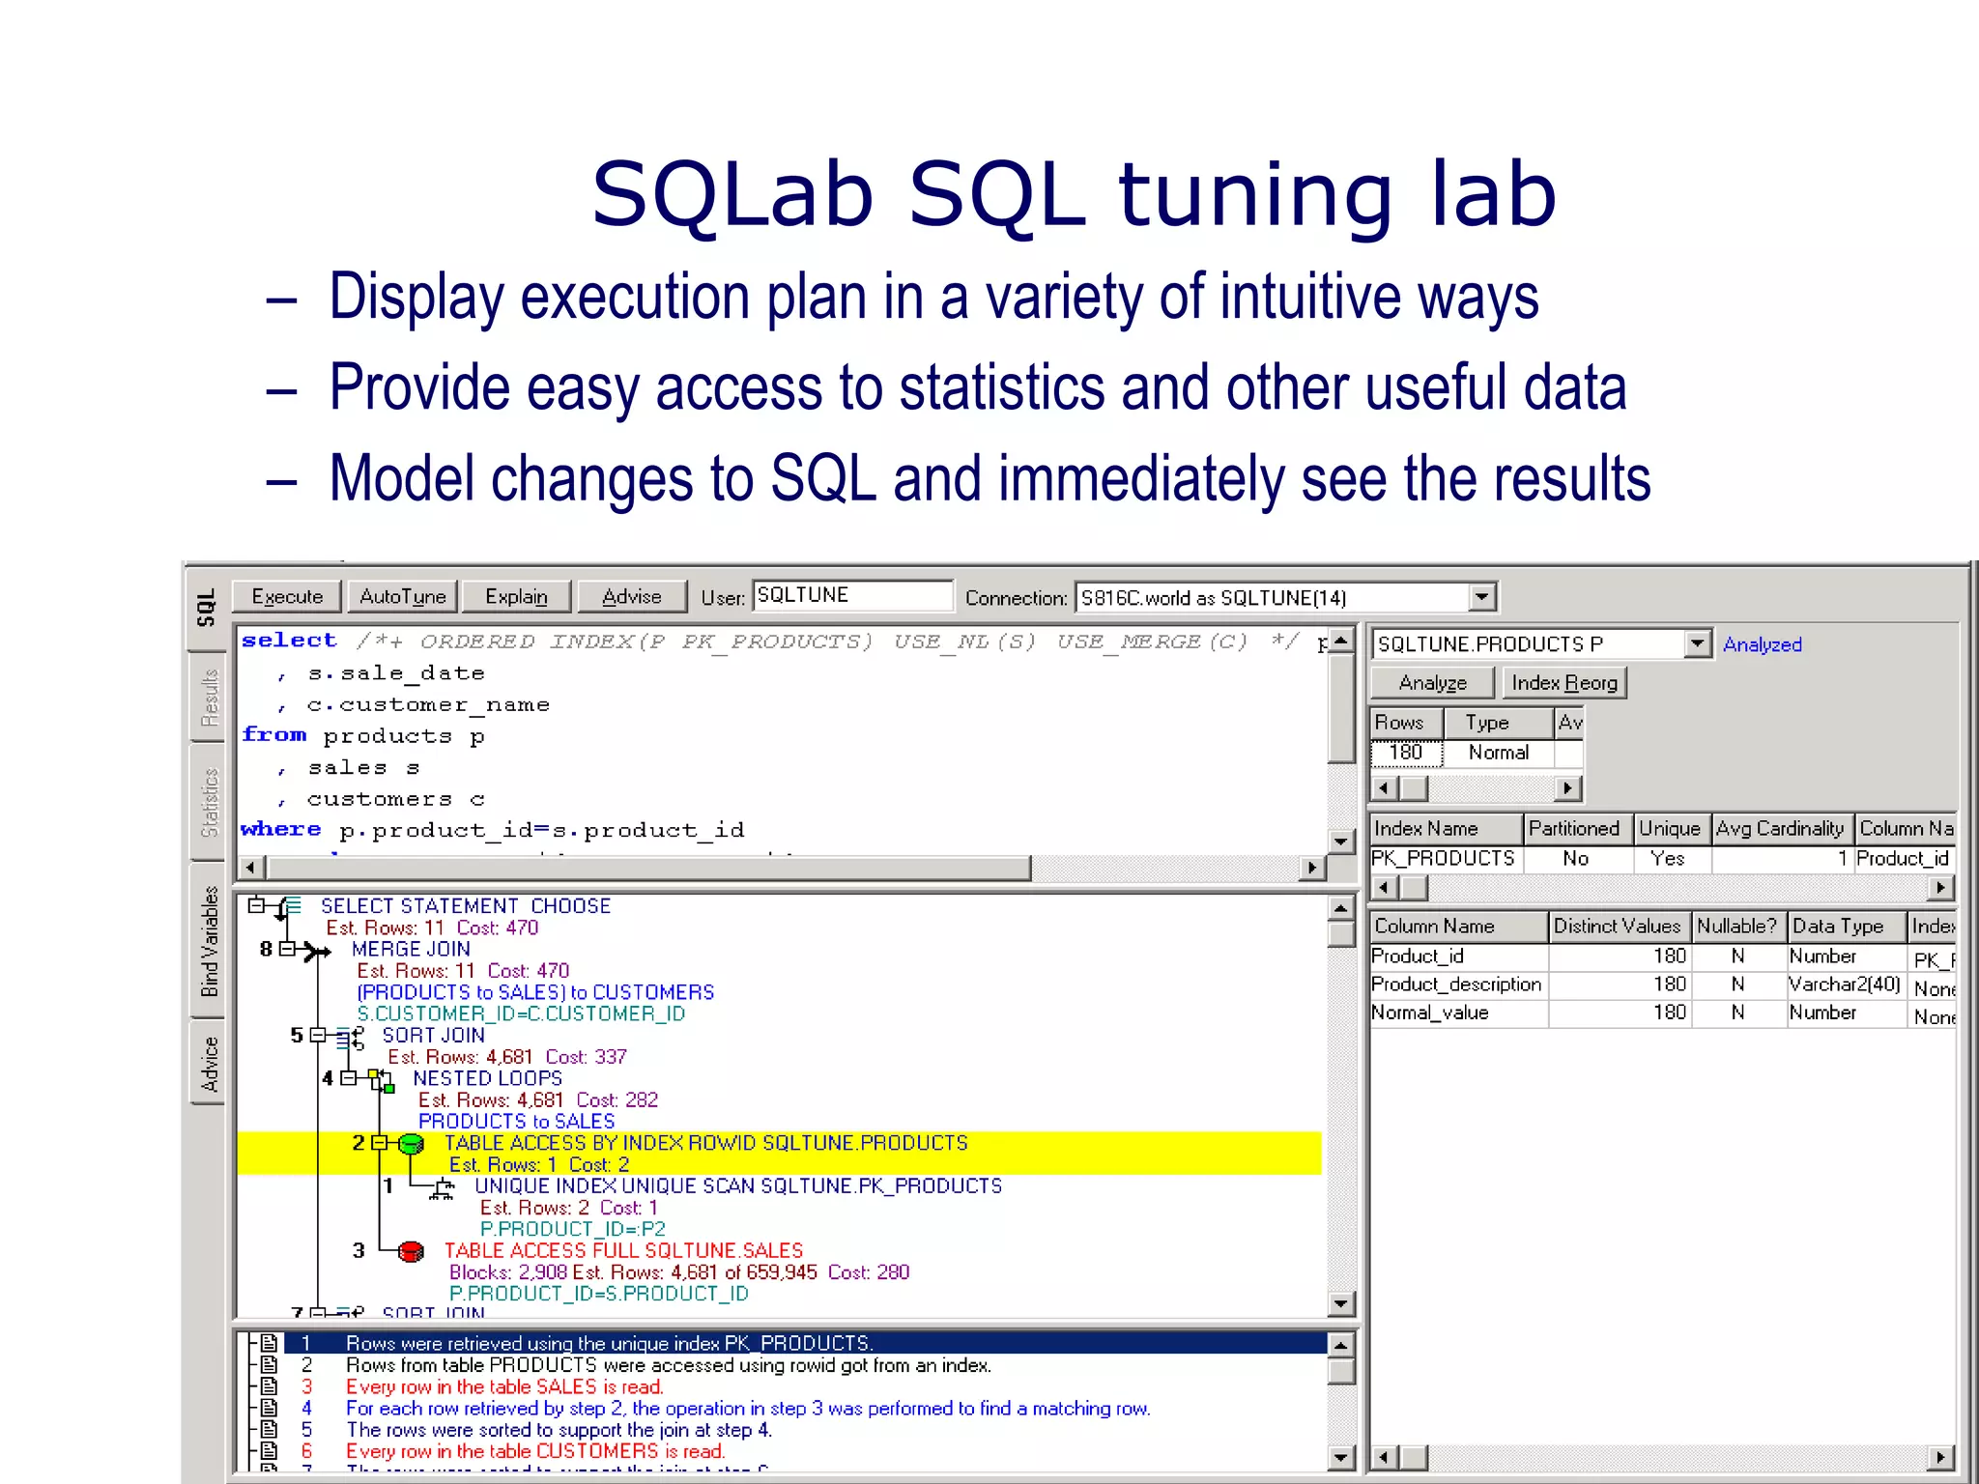Click the Analyzed link
Screen dimensions: 1979x1484
tap(1762, 644)
